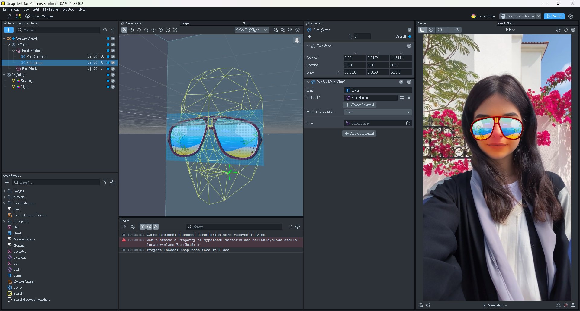This screenshot has height=311, width=580.
Task: Click the Home icon in top toolbar
Action: (9, 16)
